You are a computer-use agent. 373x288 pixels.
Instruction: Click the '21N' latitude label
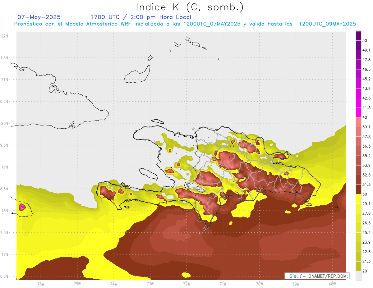[x=5, y=80]
